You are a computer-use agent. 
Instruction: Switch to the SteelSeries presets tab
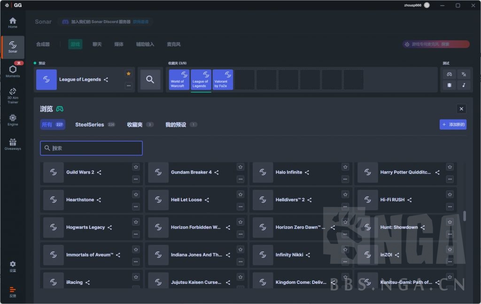pos(89,125)
